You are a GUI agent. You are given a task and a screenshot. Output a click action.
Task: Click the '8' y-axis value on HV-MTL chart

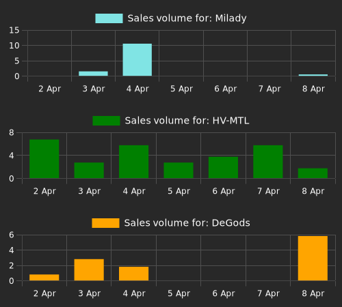12,132
